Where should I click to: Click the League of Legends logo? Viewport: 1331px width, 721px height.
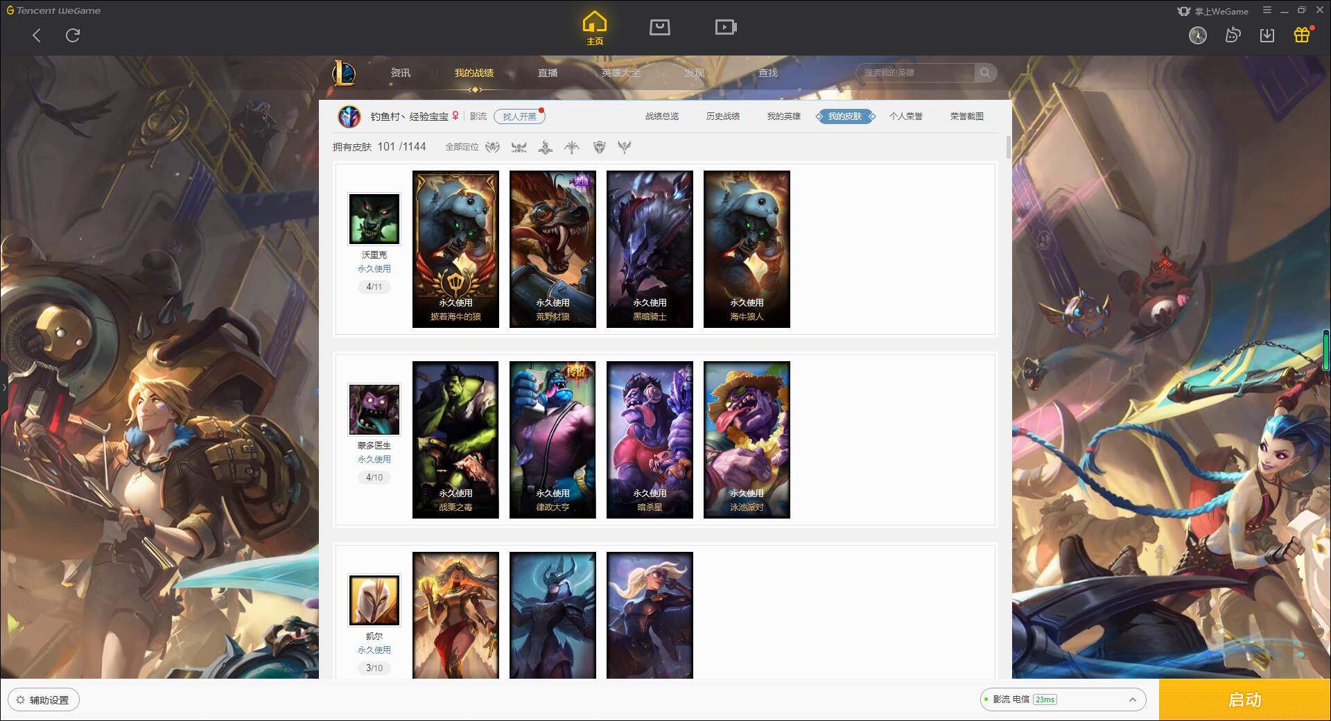[x=344, y=73]
